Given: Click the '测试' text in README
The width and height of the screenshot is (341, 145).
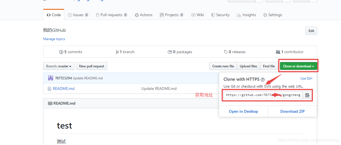Looking at the screenshot, I should tap(61, 141).
